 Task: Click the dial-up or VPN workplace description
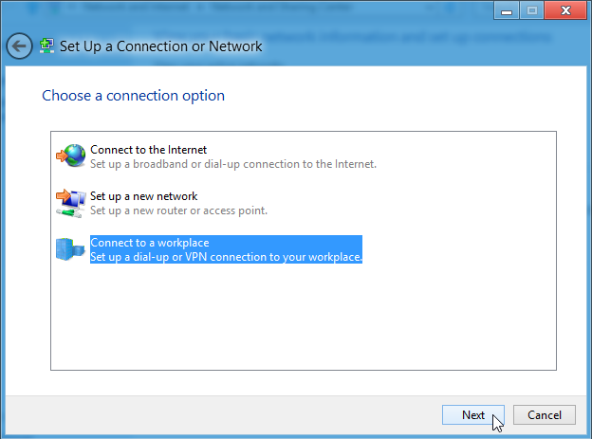pos(226,257)
